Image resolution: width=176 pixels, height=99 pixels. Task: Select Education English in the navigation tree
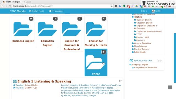click(x=144, y=23)
